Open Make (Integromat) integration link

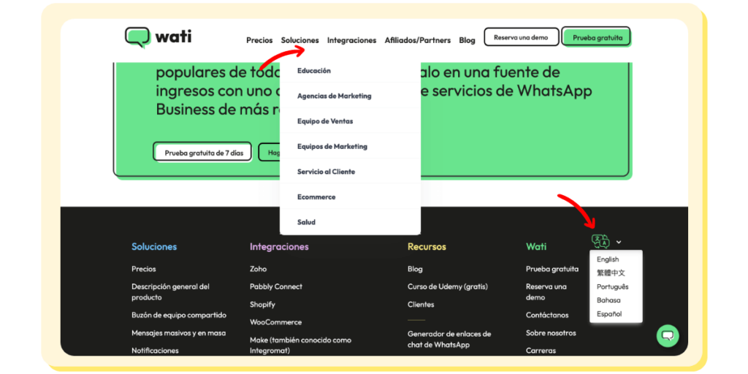[300, 345]
